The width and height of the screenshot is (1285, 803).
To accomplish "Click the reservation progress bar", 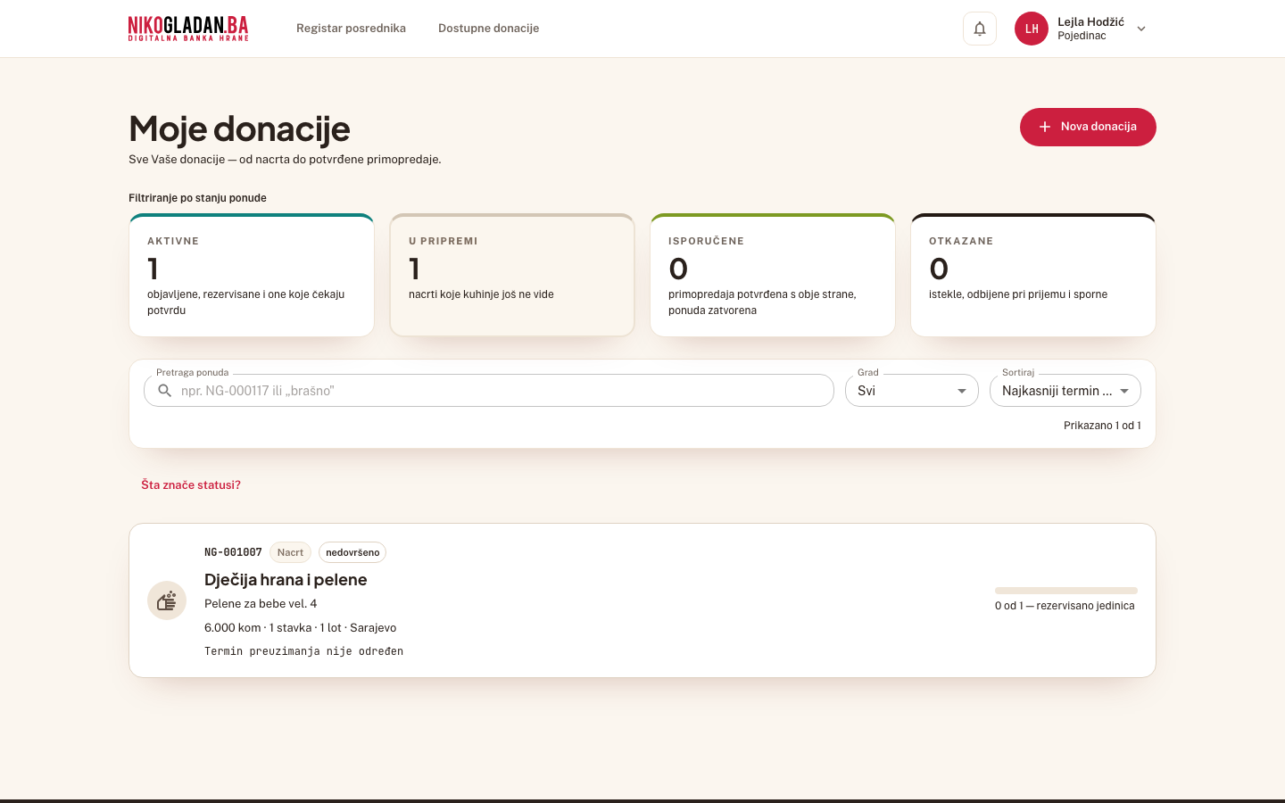I will coord(1066,591).
